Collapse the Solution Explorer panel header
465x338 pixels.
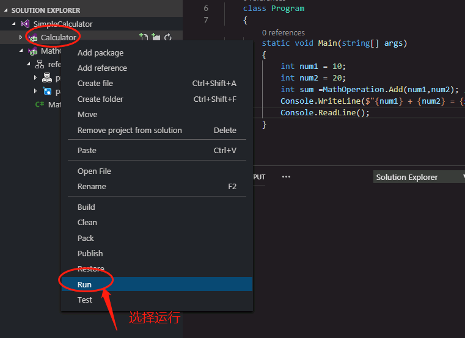pos(6,10)
